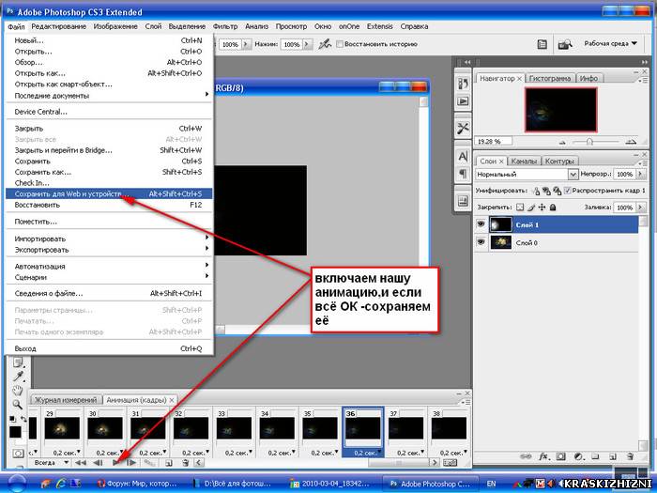Select animation frame 30 thumbnail
Screen dimensions: 657x493
pyautogui.click(x=105, y=428)
